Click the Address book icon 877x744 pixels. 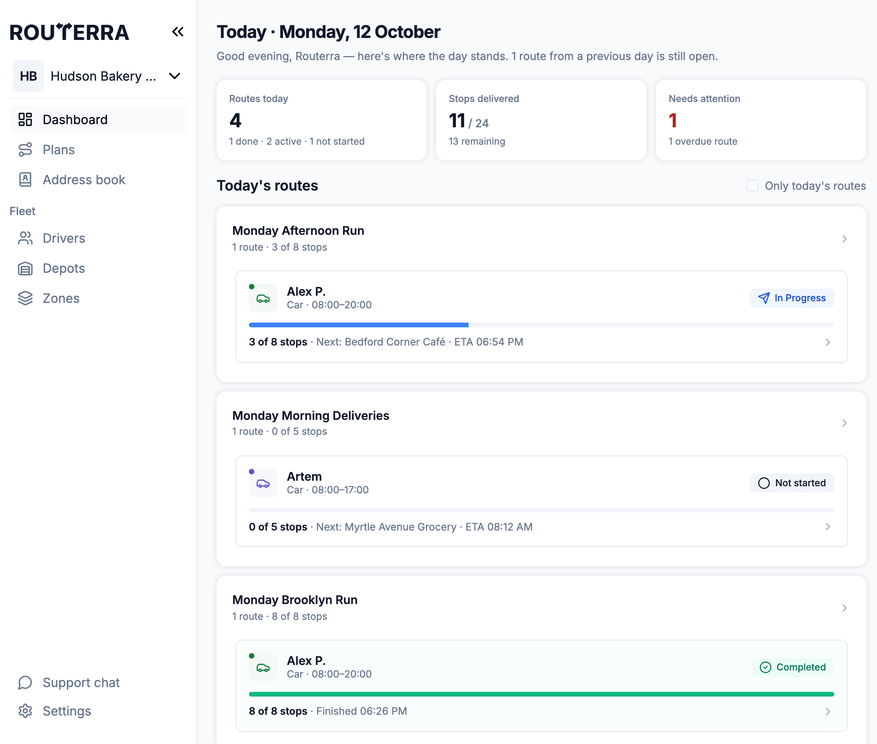click(x=25, y=179)
